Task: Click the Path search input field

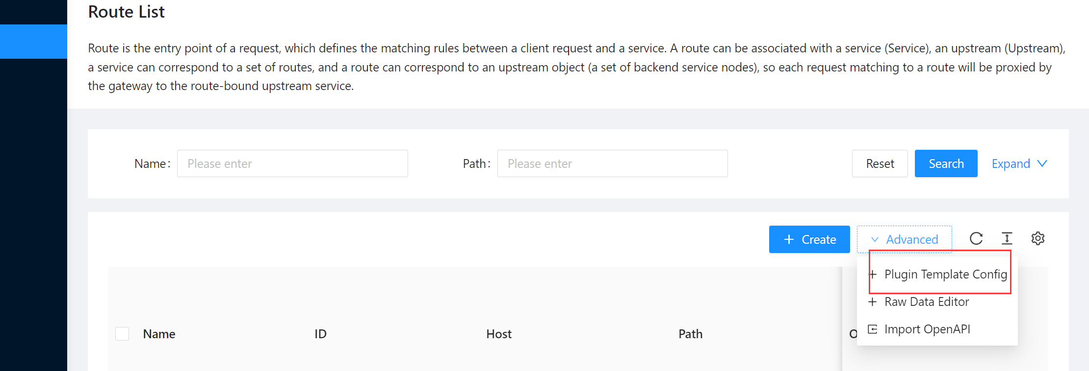Action: (612, 163)
